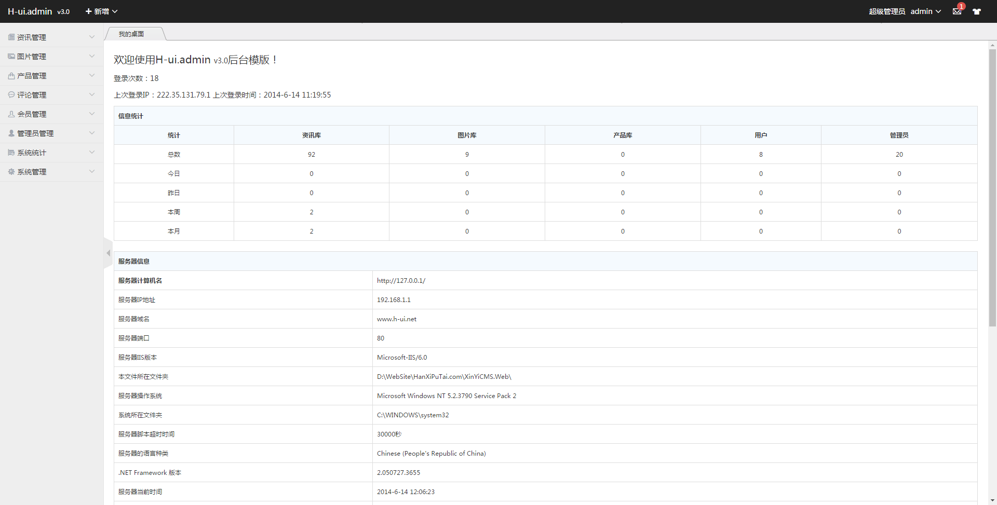The width and height of the screenshot is (997, 505).
Task: Expand the 会员管理 menu chevron
Action: click(x=92, y=114)
